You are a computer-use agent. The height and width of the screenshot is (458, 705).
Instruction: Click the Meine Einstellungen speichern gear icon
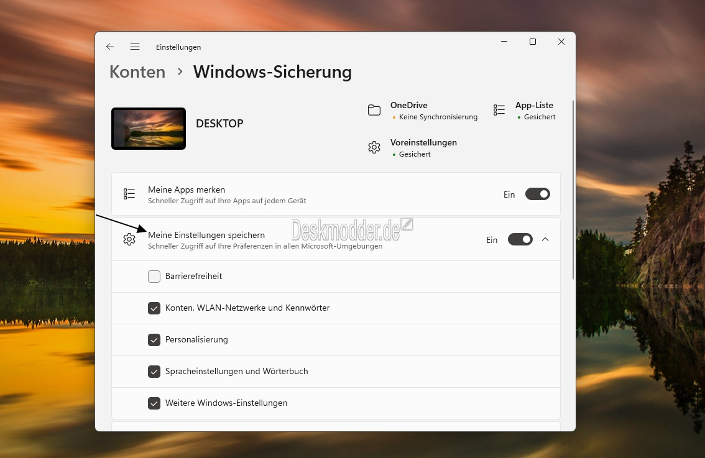click(x=129, y=239)
